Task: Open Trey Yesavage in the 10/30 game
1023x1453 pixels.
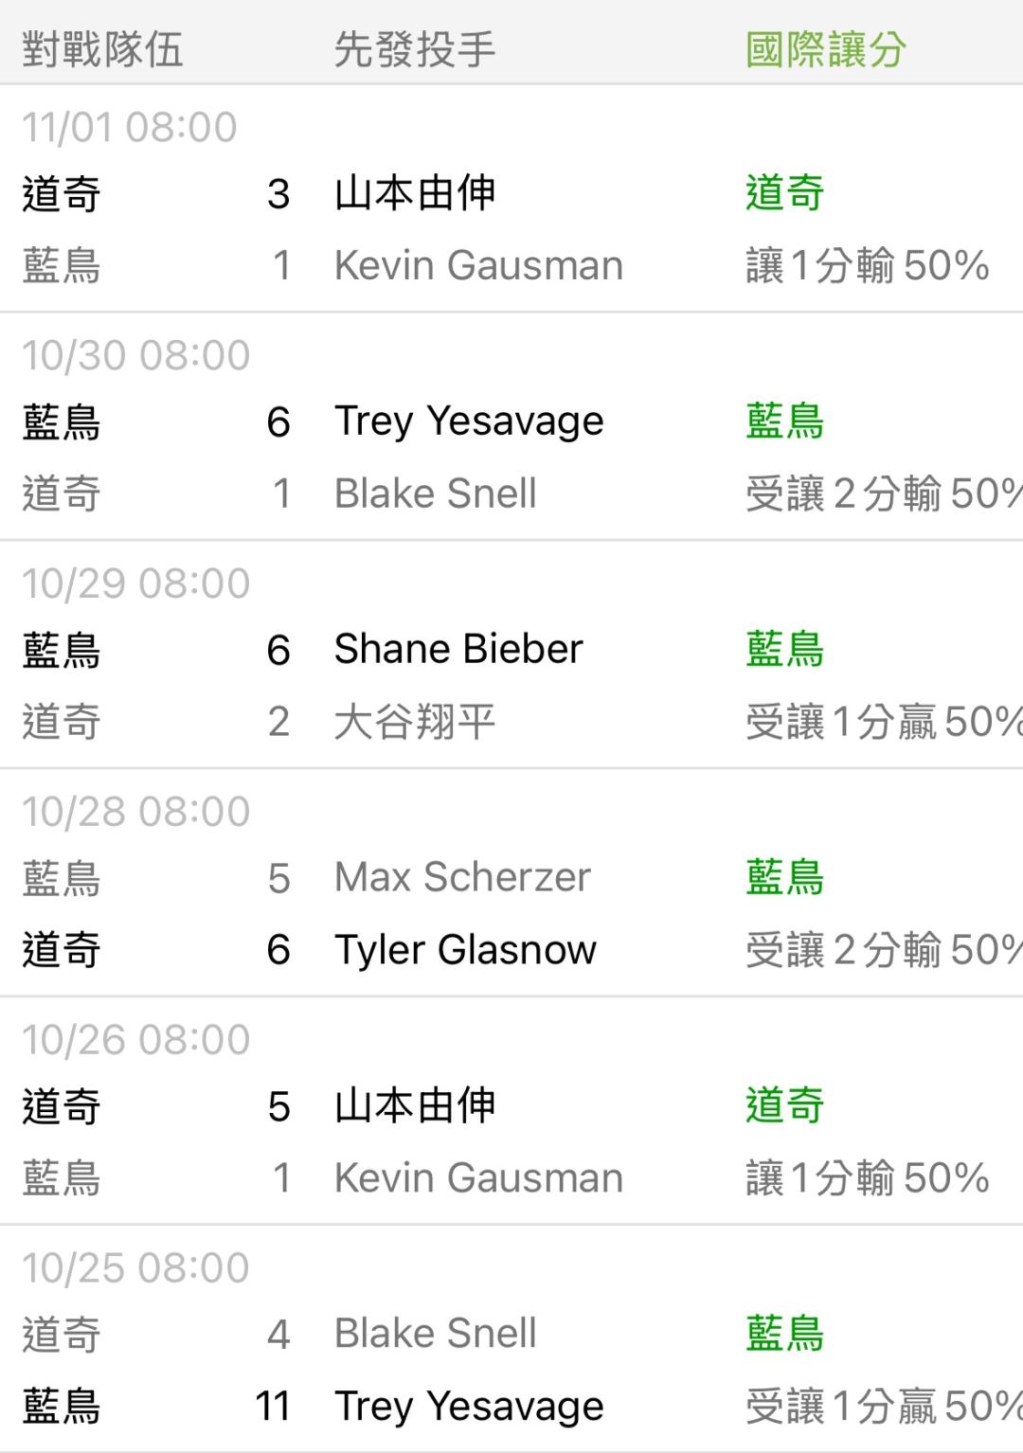Action: pyautogui.click(x=469, y=421)
